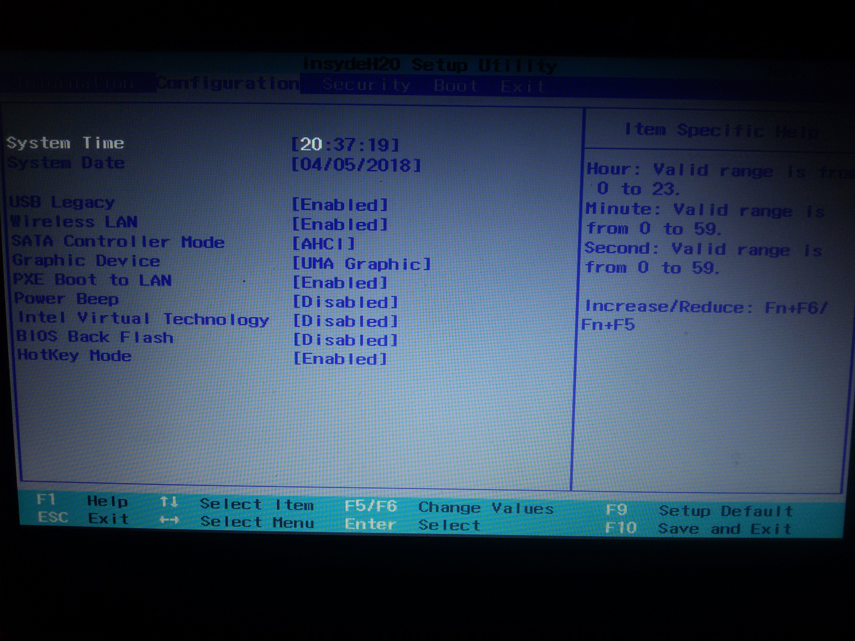Click the USB Legacy label
This screenshot has height=641, width=855.
tap(62, 202)
